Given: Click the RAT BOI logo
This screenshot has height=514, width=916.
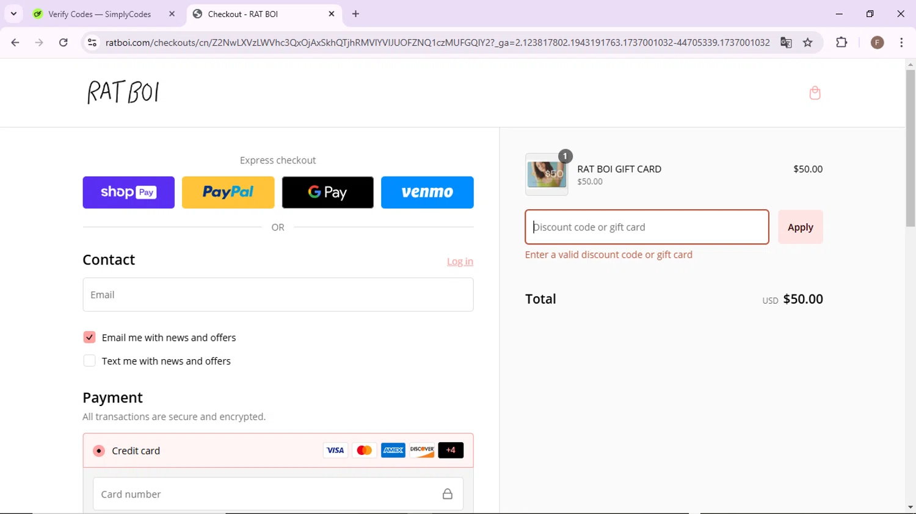Looking at the screenshot, I should (123, 93).
